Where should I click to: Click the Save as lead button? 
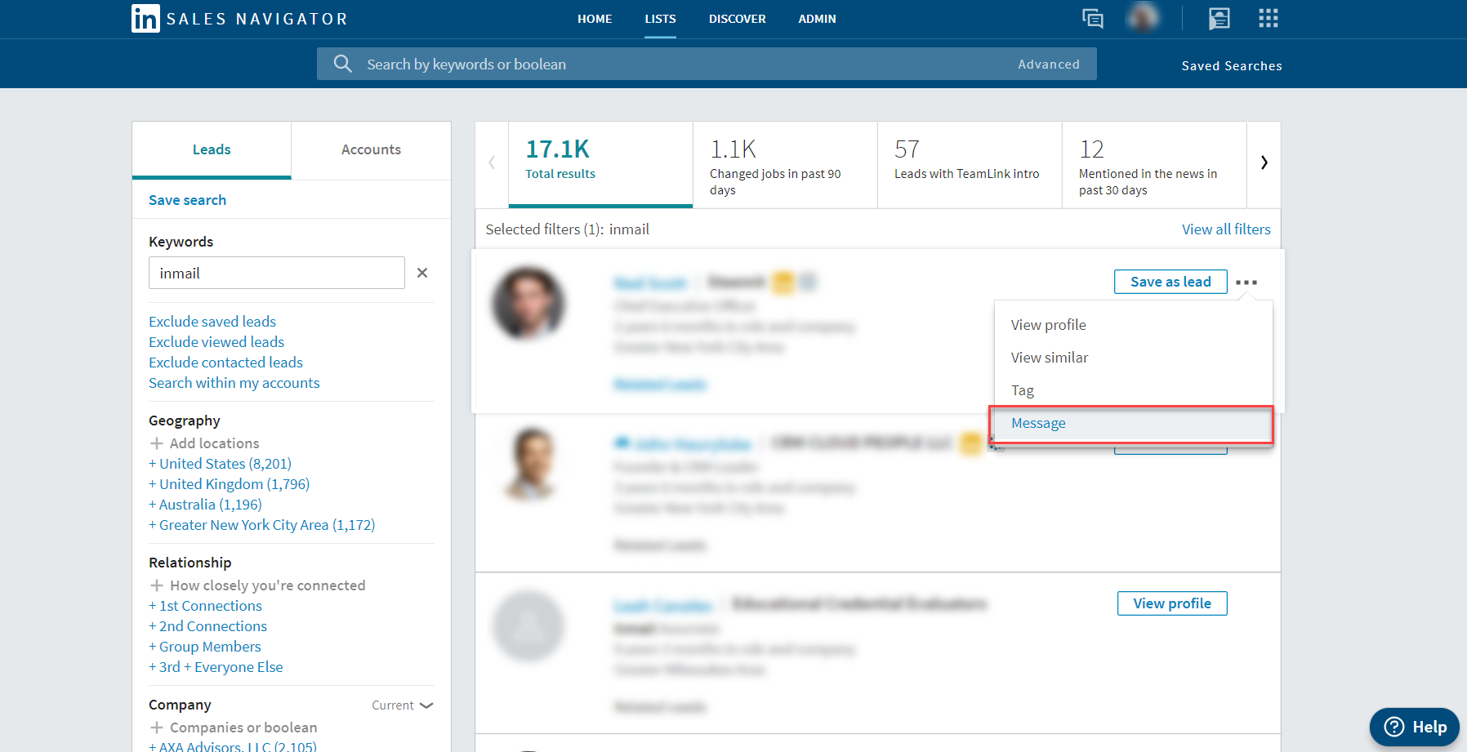1170,282
